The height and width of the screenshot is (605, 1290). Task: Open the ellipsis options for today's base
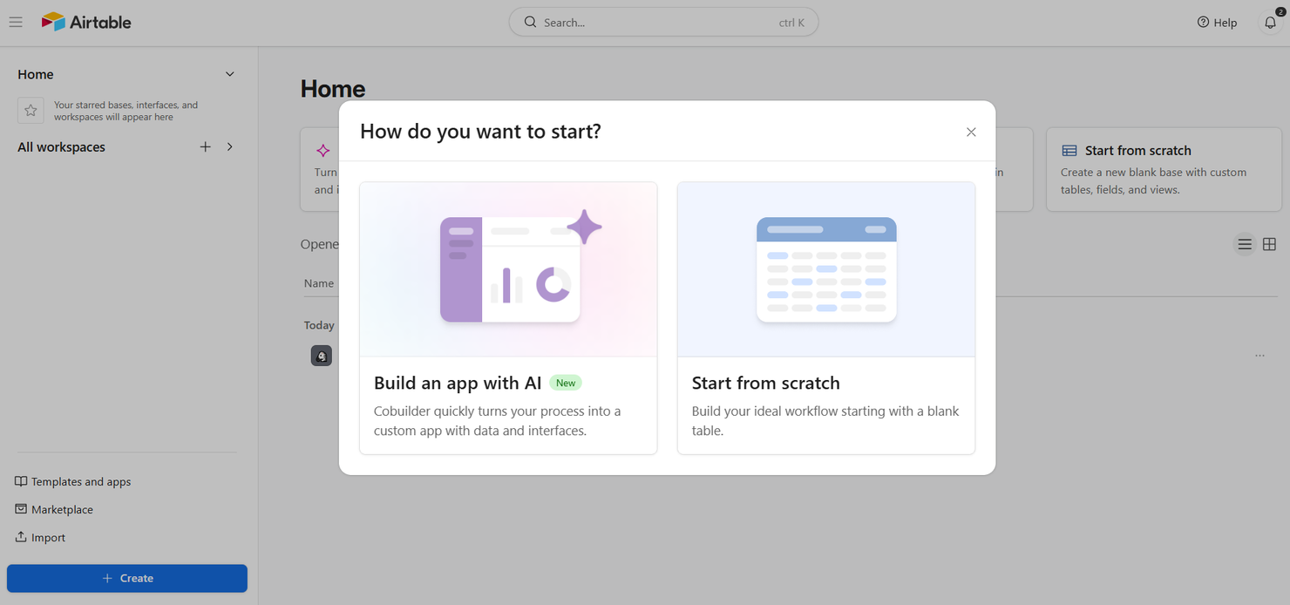pyautogui.click(x=1259, y=355)
